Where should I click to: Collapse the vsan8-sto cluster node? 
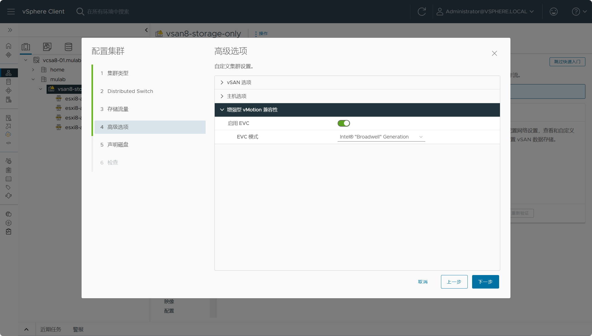(x=41, y=89)
